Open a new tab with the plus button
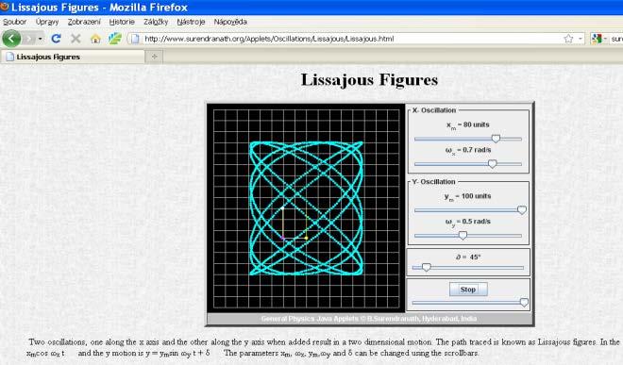 coord(154,57)
